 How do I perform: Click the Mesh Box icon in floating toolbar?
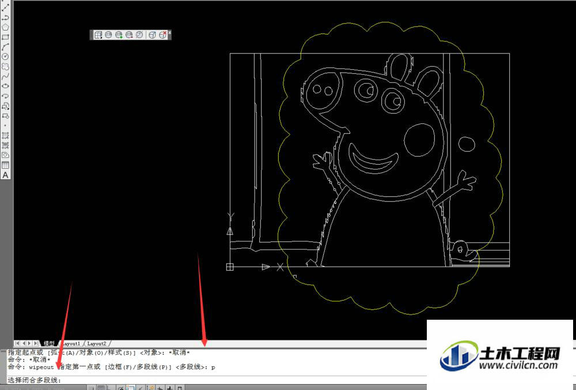(98, 35)
